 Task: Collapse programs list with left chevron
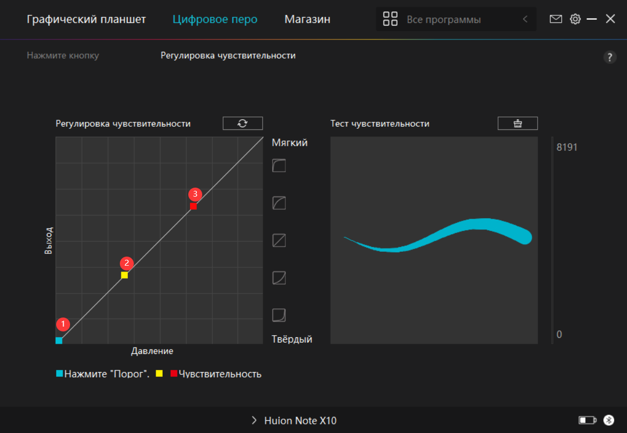(525, 20)
